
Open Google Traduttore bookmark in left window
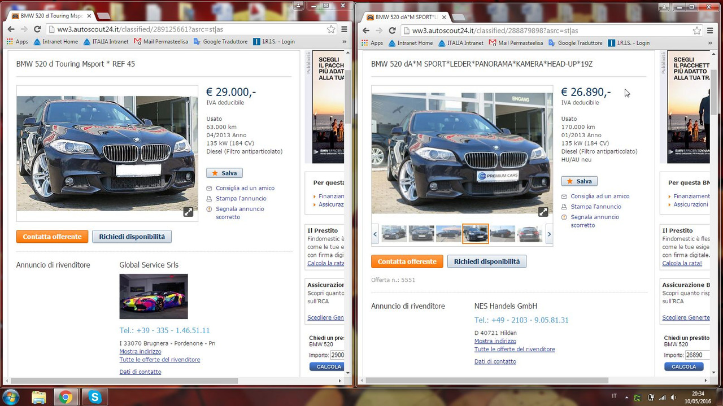point(220,42)
